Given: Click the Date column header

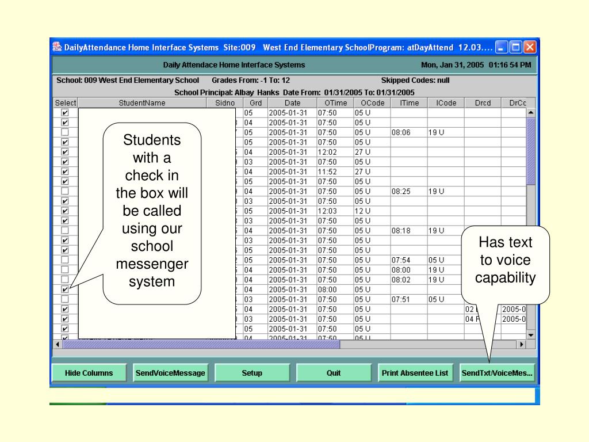Looking at the screenshot, I should click(292, 103).
